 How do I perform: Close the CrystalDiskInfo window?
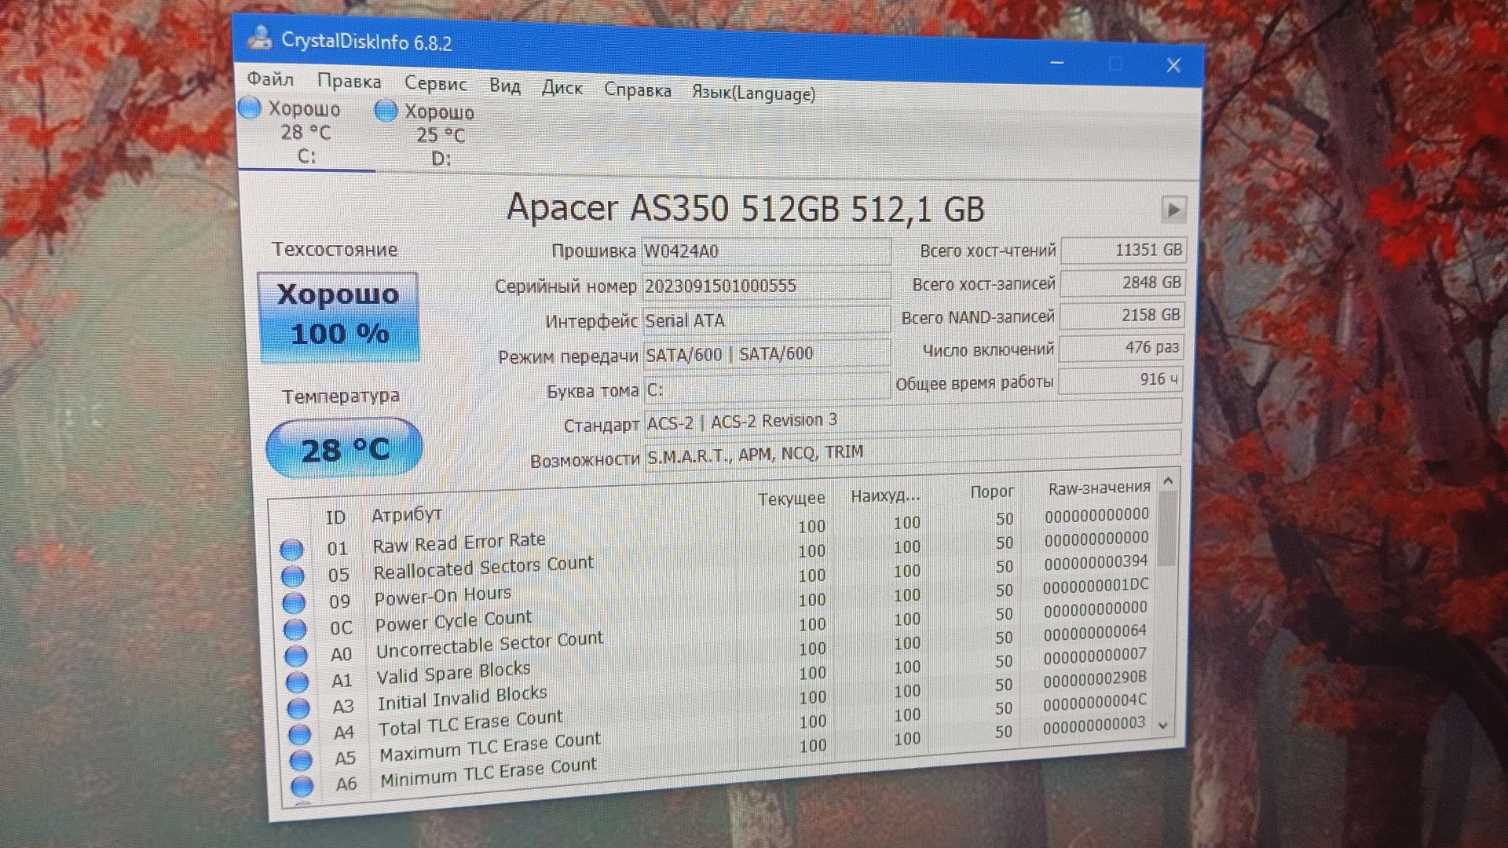1173,65
